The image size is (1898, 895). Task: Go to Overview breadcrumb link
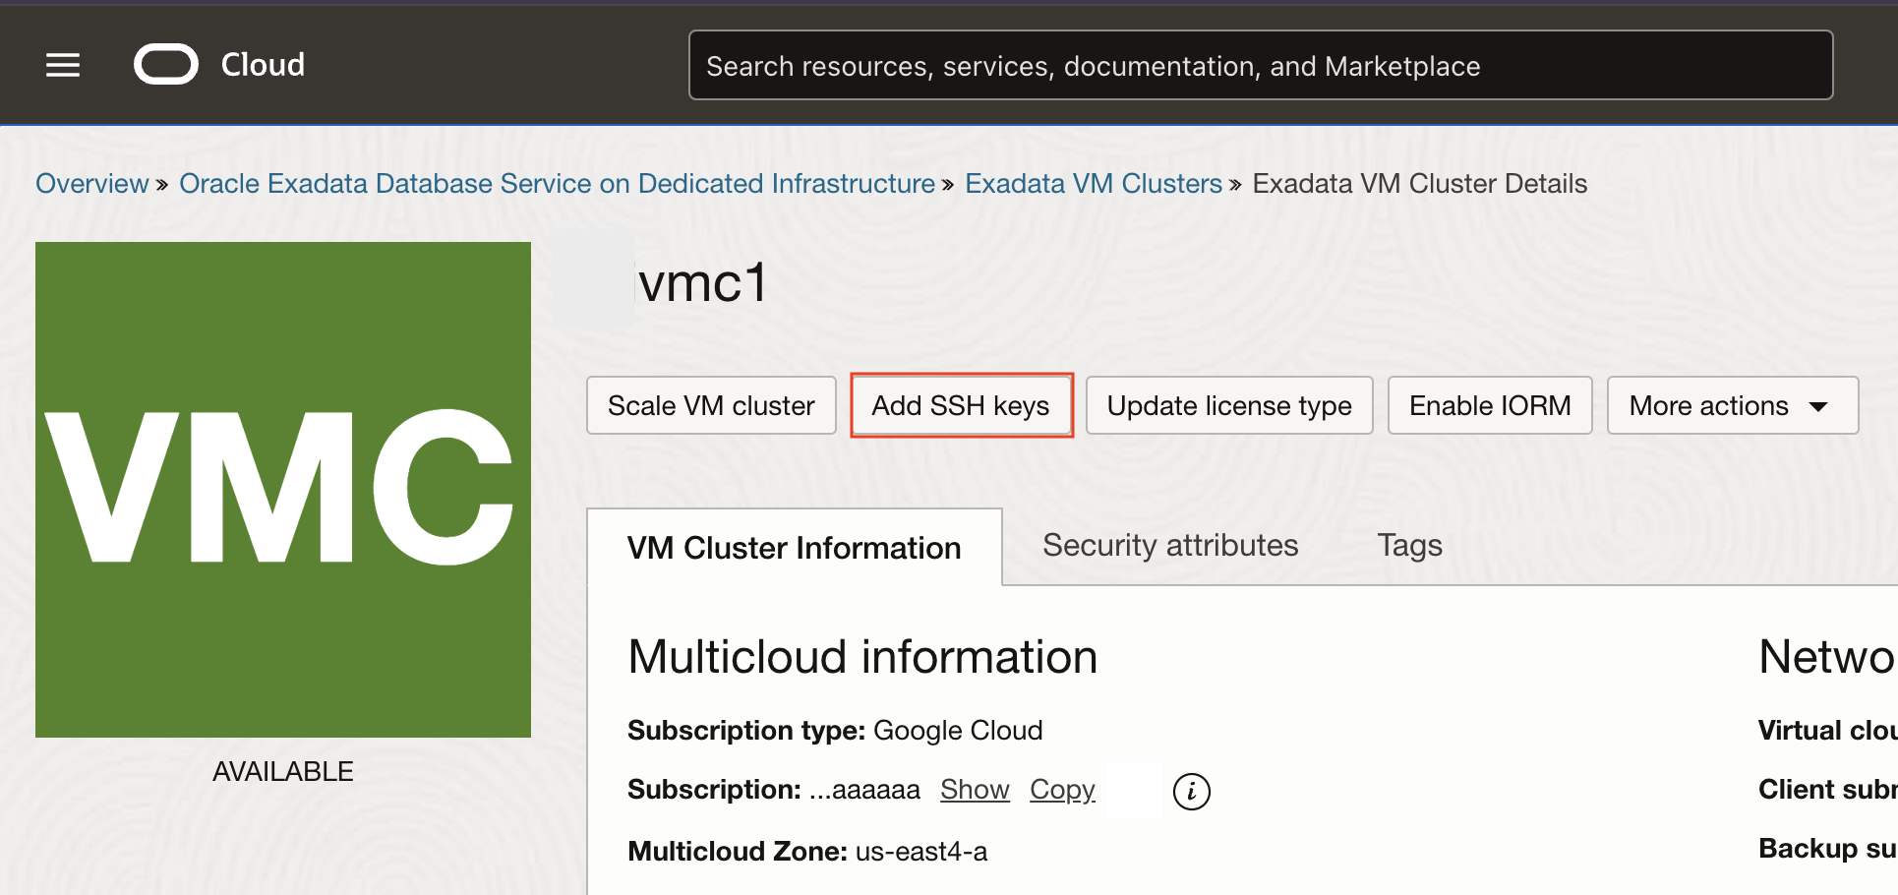click(91, 184)
